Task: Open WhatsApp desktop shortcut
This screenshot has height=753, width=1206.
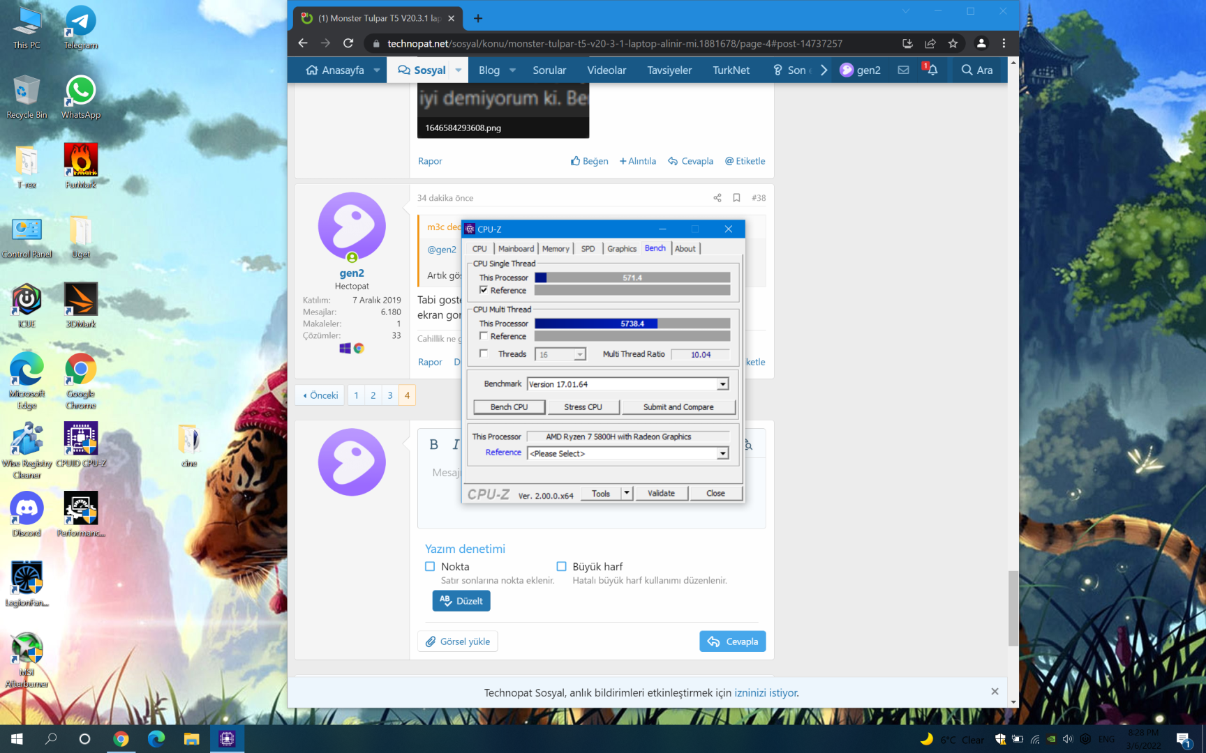Action: [x=81, y=98]
